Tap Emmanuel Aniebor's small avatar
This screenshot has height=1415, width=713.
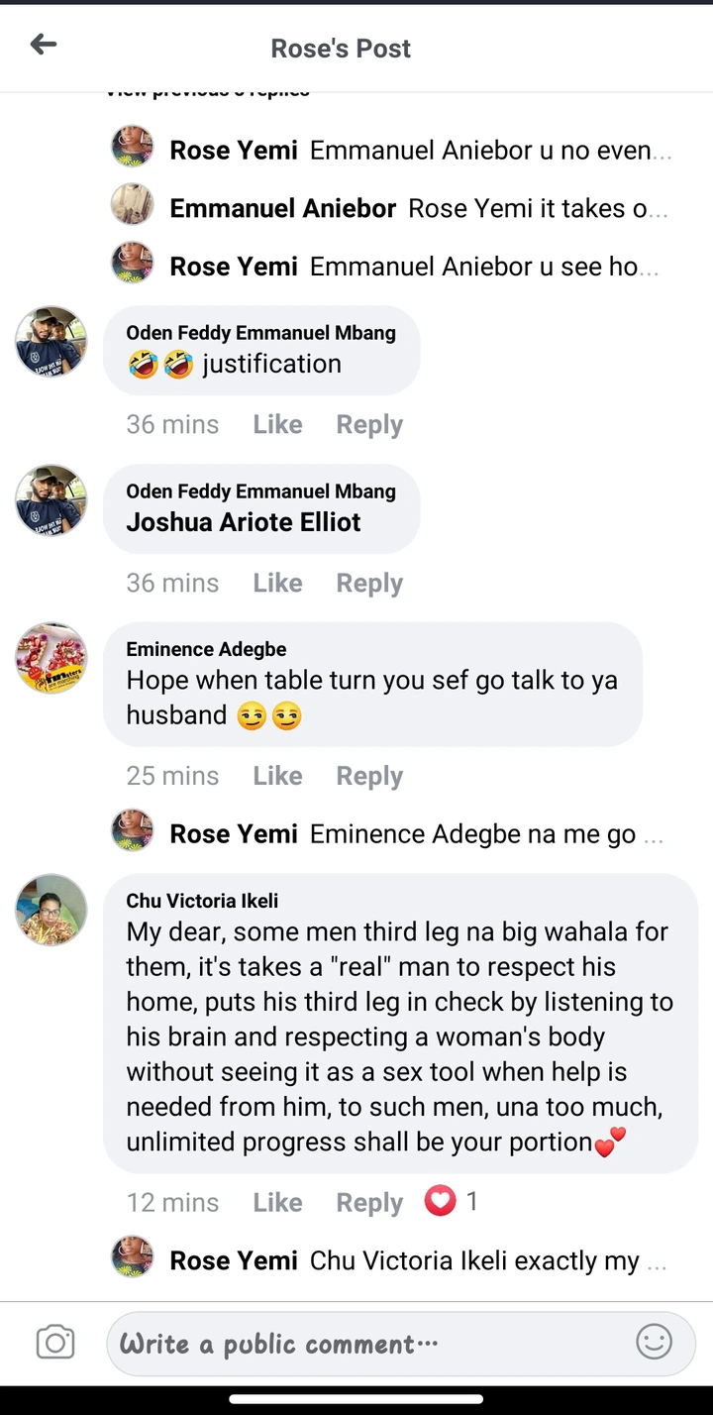pyautogui.click(x=132, y=205)
